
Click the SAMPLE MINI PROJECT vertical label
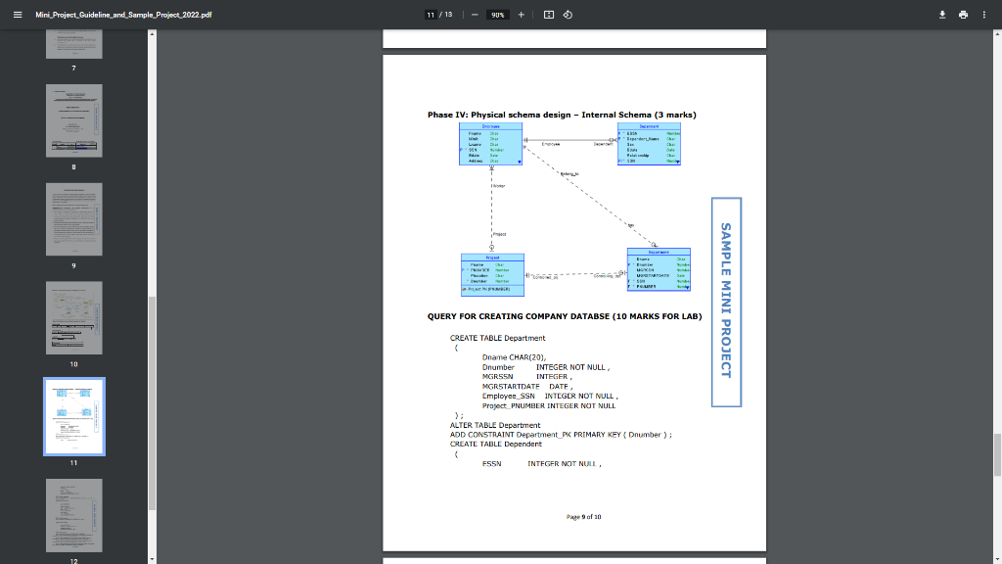[727, 302]
